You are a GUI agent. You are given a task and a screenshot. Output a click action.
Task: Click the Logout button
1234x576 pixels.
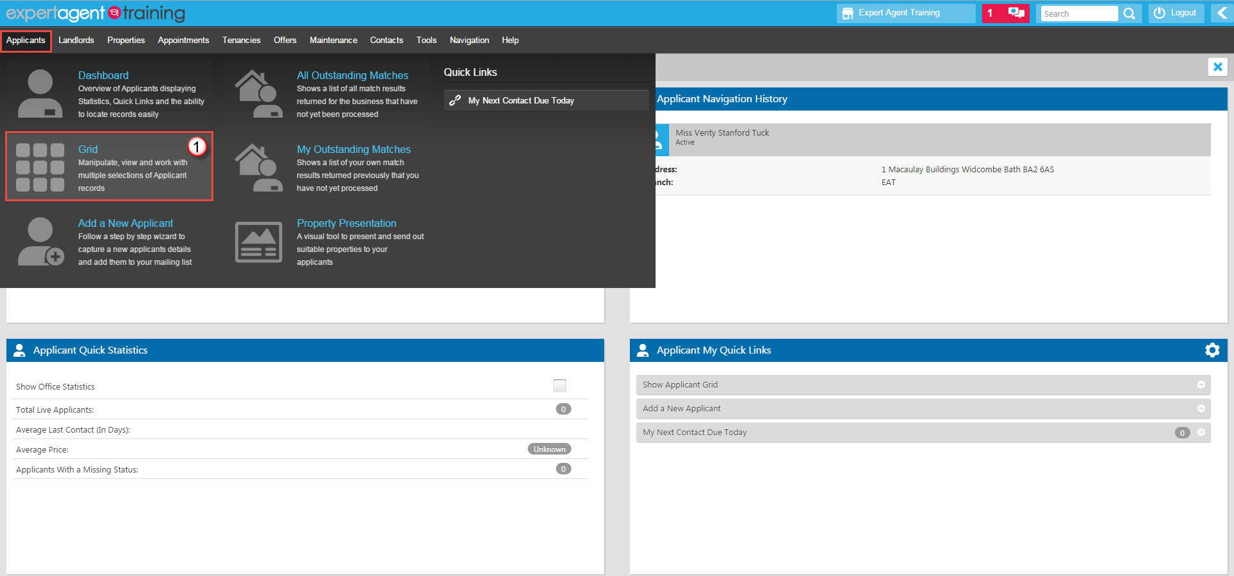tap(1176, 13)
